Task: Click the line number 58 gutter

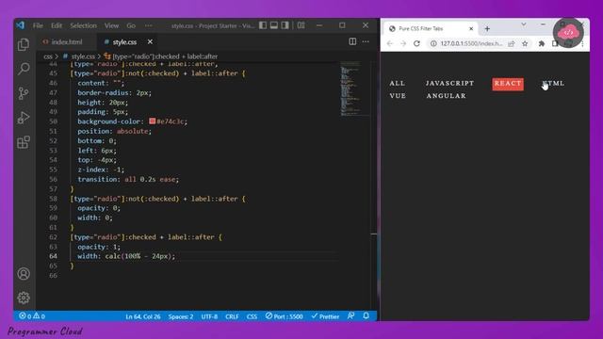Action: tap(53, 199)
